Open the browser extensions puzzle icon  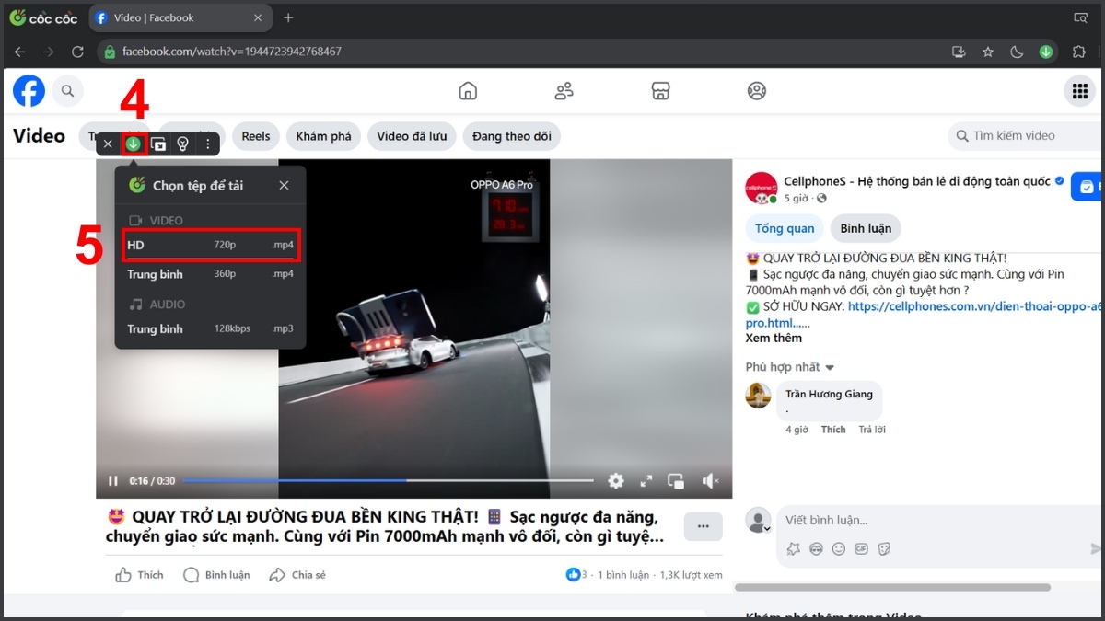1078,52
